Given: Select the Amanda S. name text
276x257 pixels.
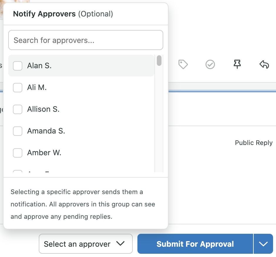Looking at the screenshot, I should (x=46, y=131).
